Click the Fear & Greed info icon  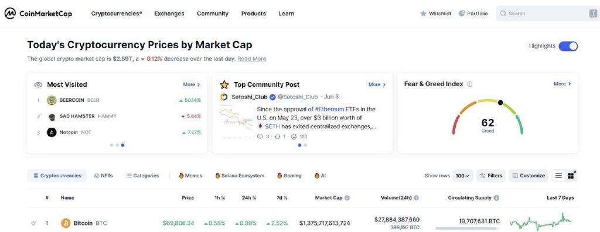point(469,84)
